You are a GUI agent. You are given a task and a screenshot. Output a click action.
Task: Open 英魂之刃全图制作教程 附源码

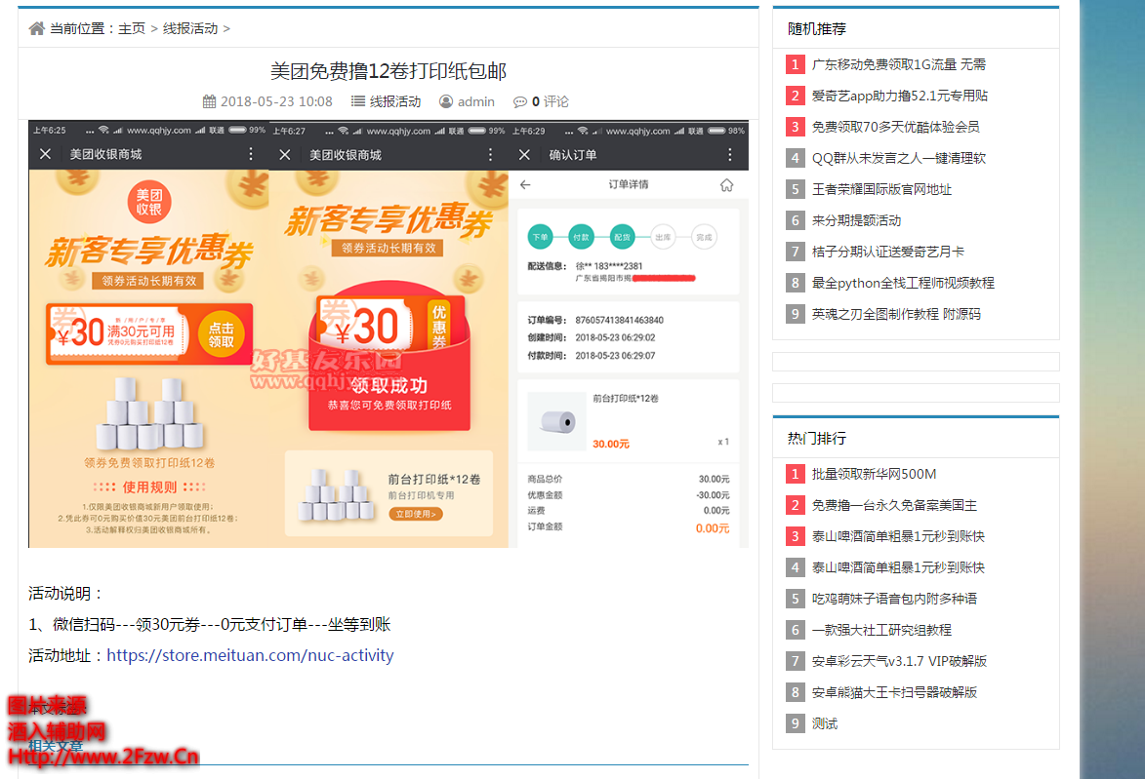[897, 314]
